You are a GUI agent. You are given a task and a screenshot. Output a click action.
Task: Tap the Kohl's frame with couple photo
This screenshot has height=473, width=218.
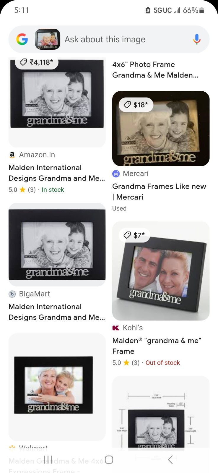[161, 271]
